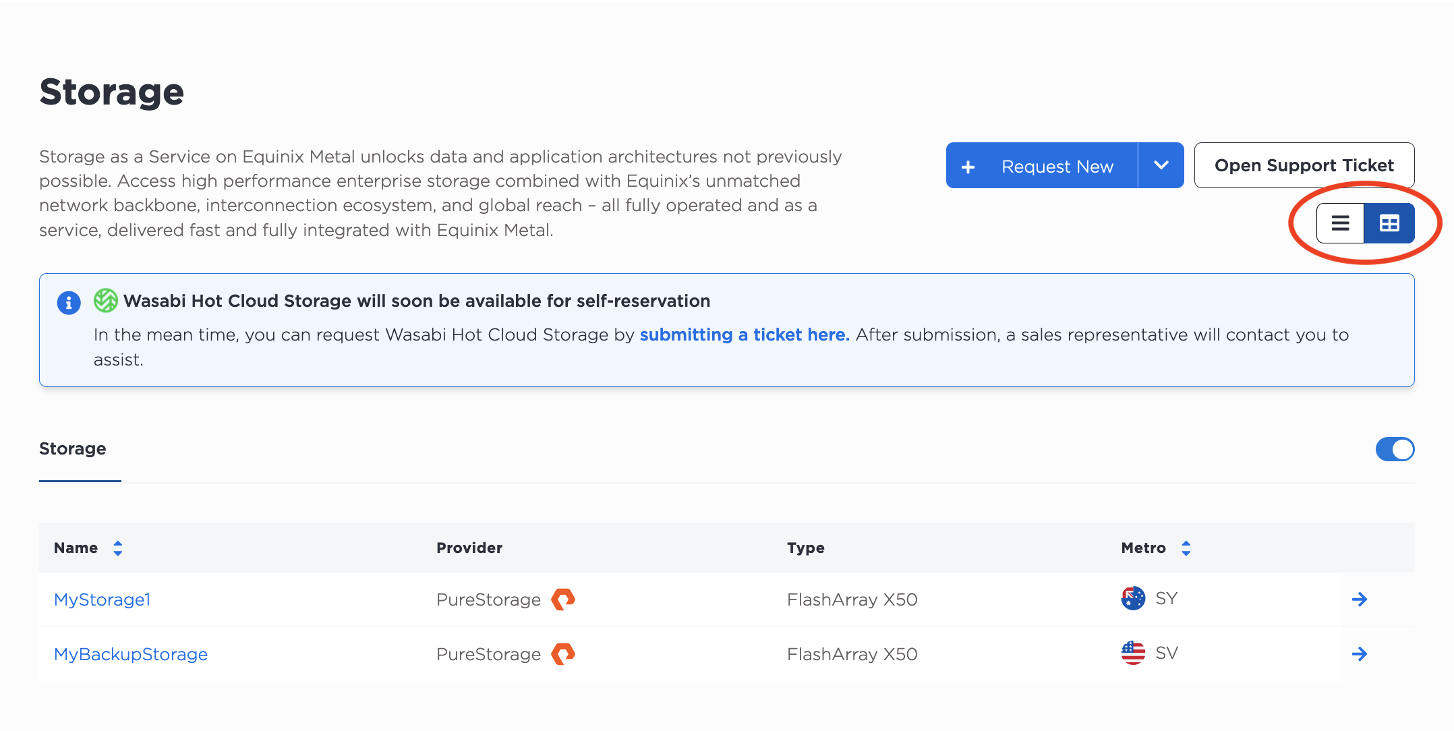Click Request New button
Image resolution: width=1454 pixels, height=731 pixels.
[1042, 165]
